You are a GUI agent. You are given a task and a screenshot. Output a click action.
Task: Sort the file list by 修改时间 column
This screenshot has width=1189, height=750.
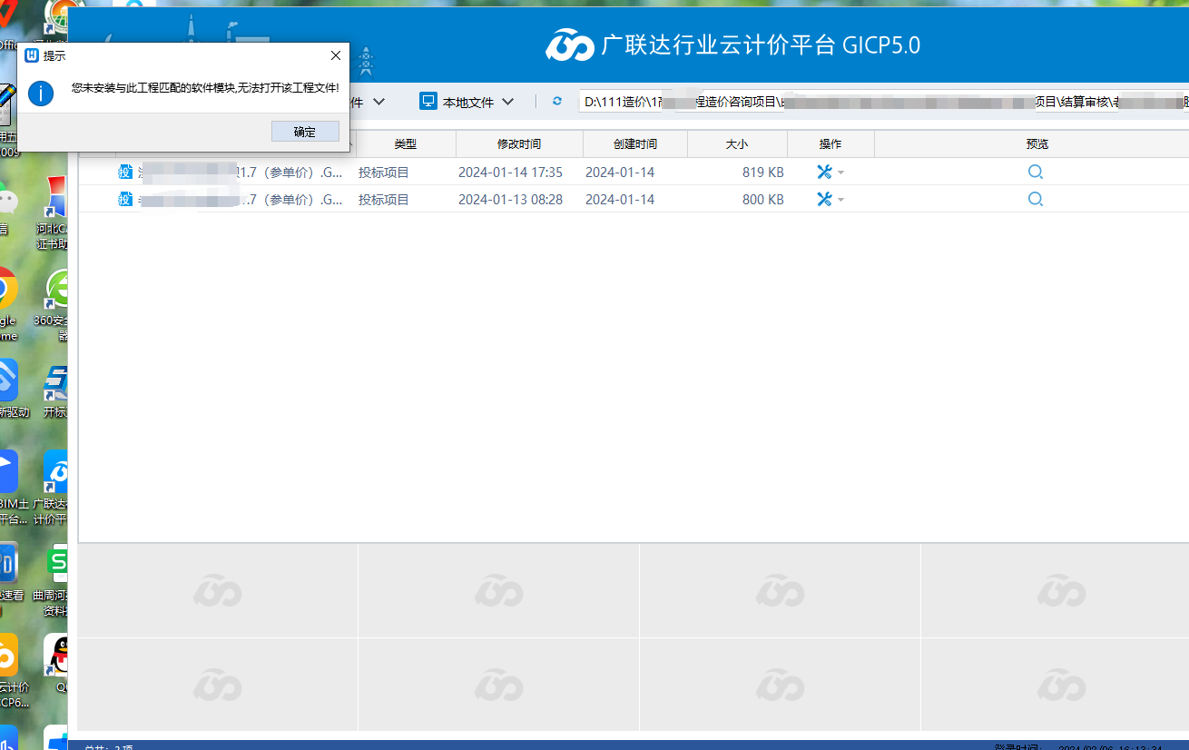click(519, 143)
